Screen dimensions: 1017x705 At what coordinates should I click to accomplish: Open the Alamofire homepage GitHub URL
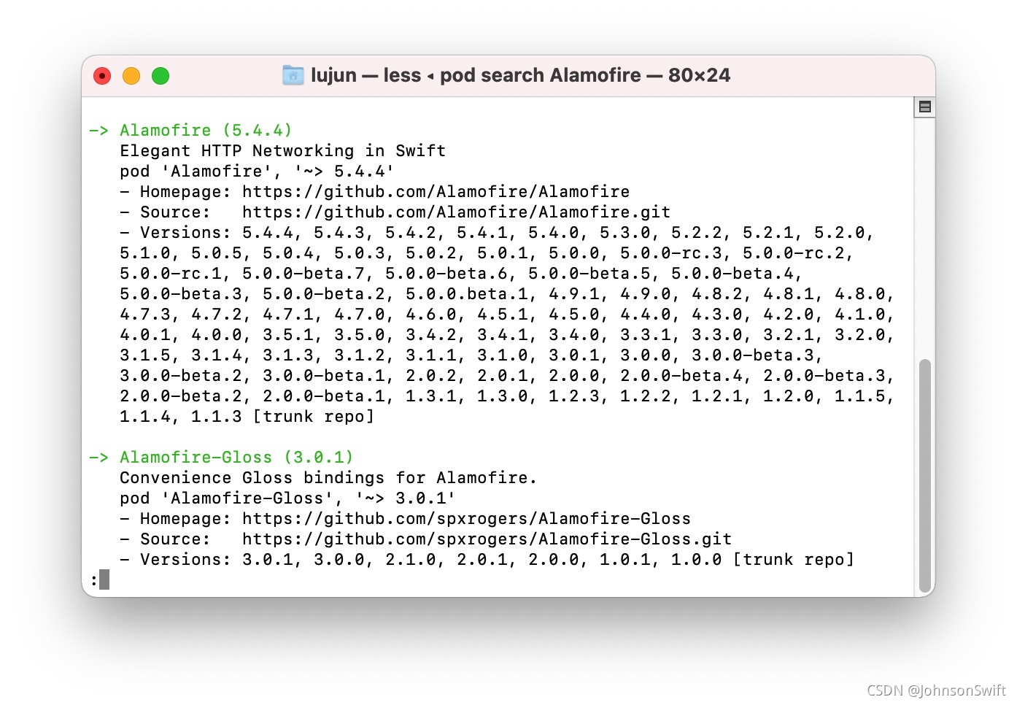[436, 192]
